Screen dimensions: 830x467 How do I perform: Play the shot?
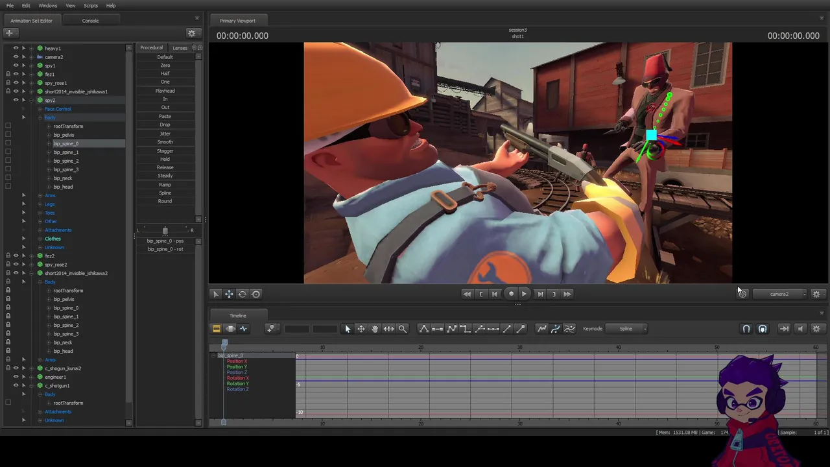point(524,294)
